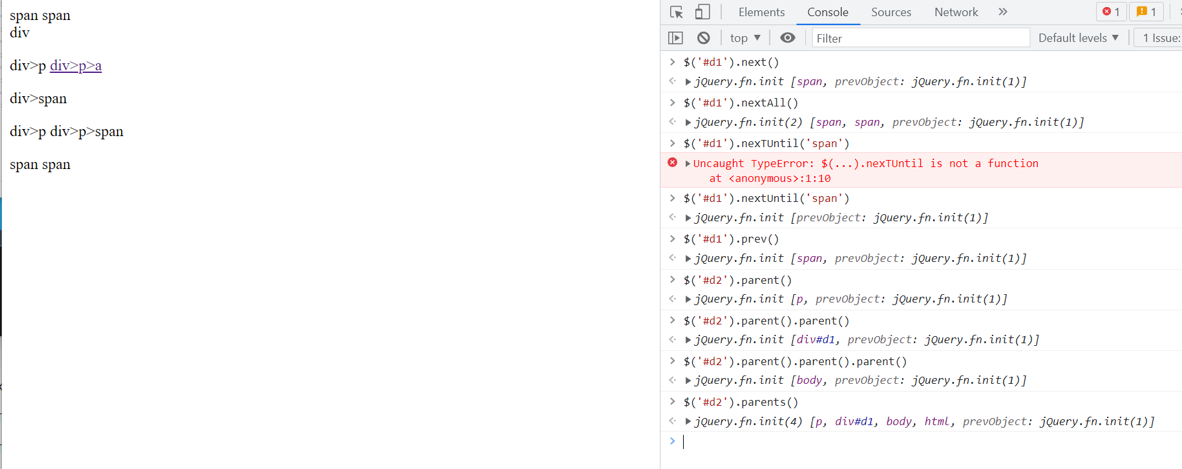Viewport: 1182px width, 469px height.
Task: Expand the $('#d2').parents() result object
Action: [688, 422]
